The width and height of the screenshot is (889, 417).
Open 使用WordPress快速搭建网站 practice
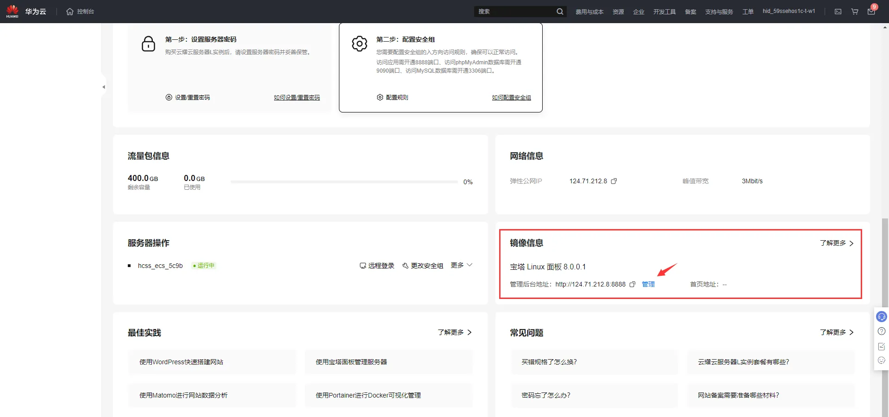coord(212,362)
